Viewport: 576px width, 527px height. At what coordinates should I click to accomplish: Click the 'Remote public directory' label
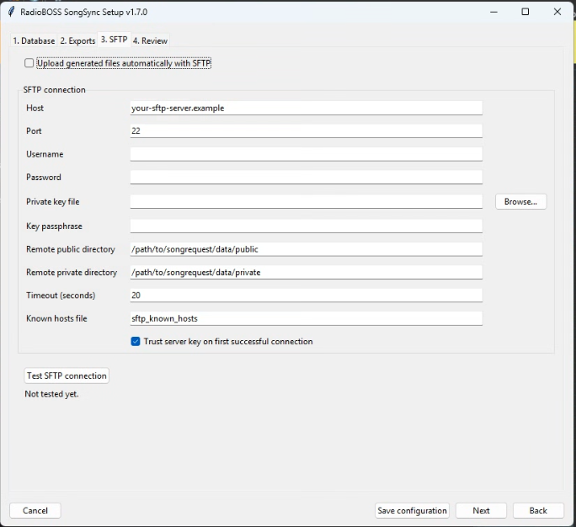71,249
